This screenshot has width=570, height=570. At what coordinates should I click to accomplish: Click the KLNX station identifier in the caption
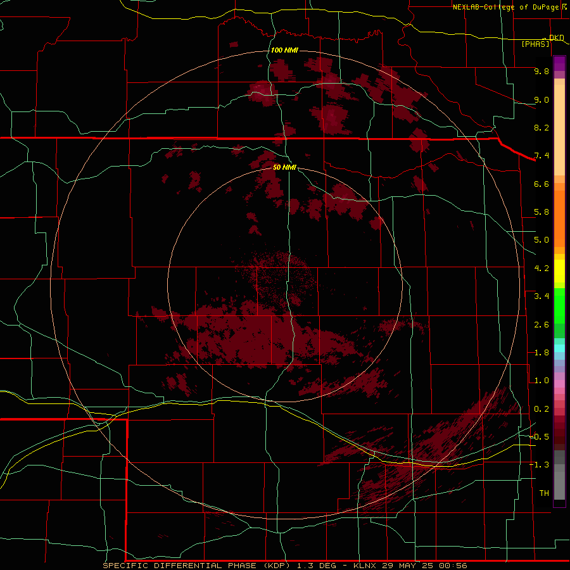(x=365, y=566)
